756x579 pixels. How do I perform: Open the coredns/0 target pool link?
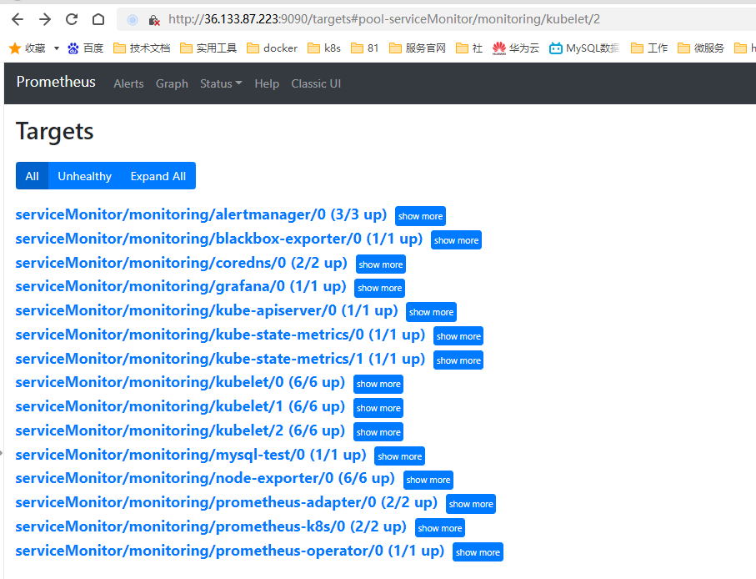coord(181,263)
